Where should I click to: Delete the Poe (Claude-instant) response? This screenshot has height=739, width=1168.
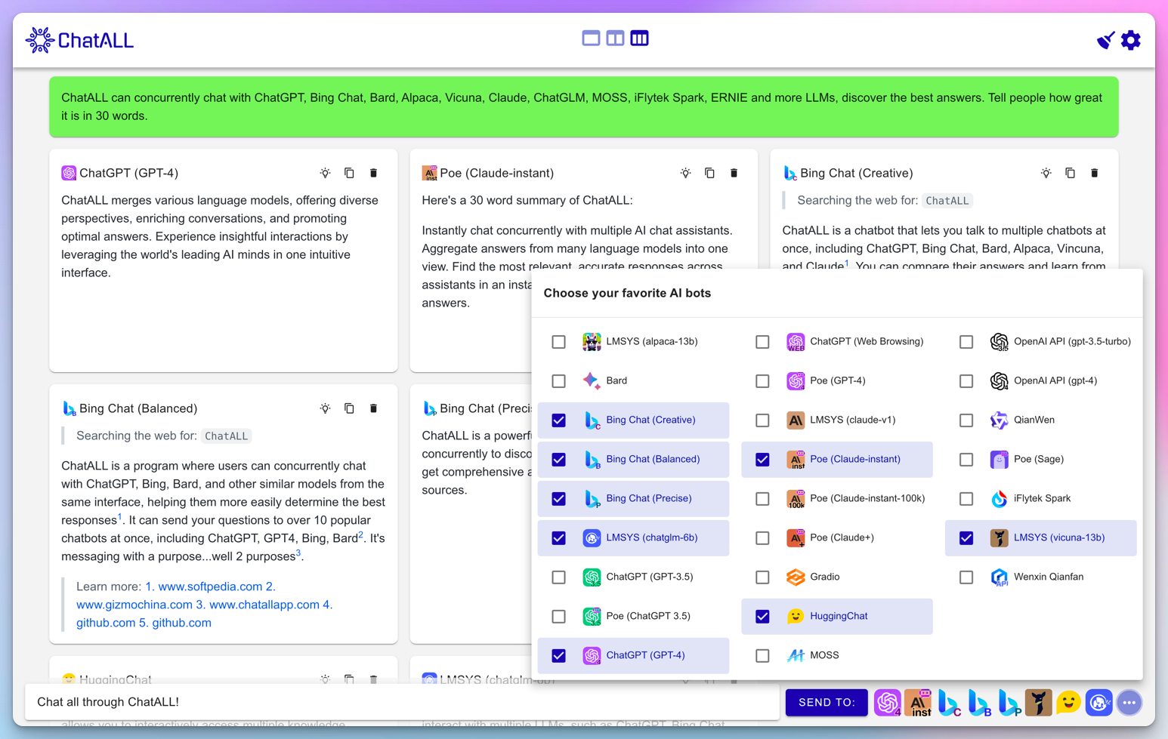(734, 173)
